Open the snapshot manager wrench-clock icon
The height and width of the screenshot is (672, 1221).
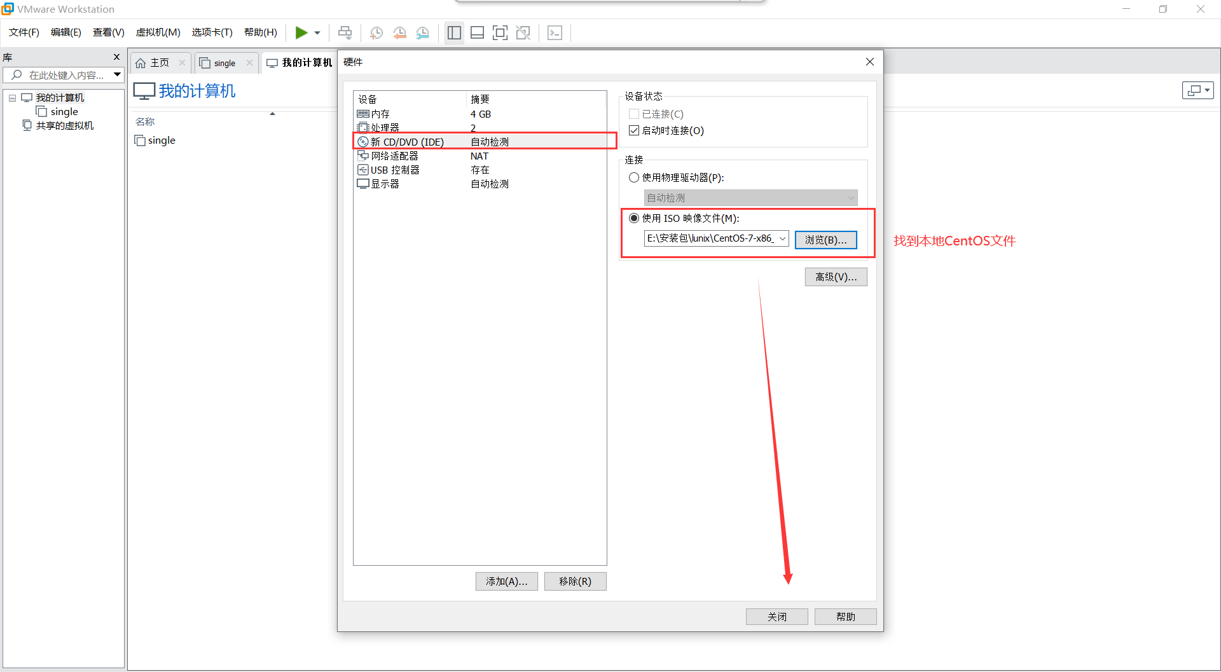423,33
